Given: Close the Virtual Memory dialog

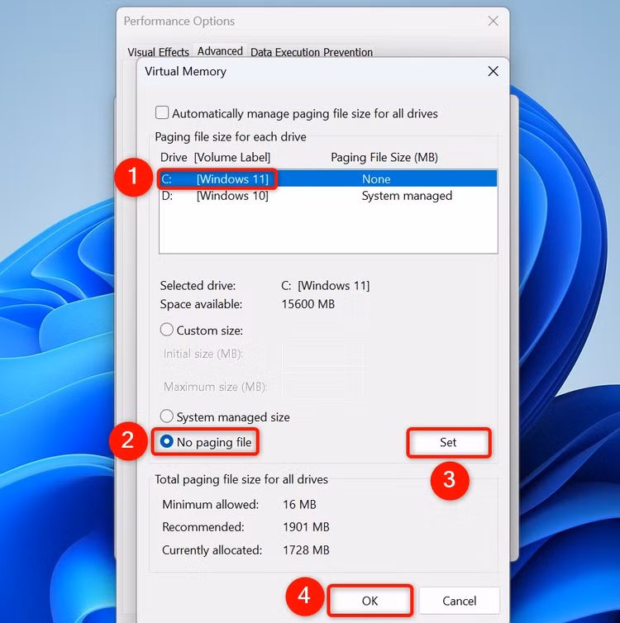Looking at the screenshot, I should coord(493,72).
